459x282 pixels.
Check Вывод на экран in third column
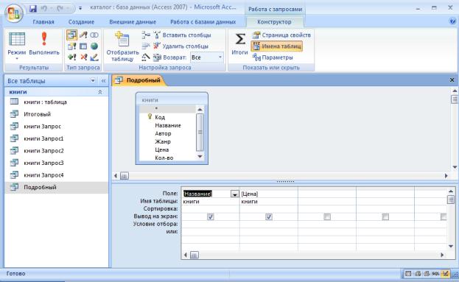pos(327,216)
